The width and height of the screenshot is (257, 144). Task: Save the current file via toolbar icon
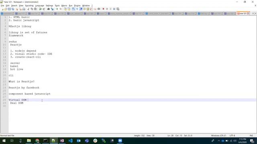tap(9, 9)
